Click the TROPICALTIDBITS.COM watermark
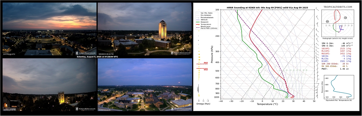The image size is (362, 116). pos(338,7)
